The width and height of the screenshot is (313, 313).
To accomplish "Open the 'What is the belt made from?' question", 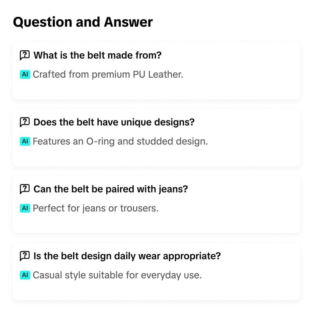I will [x=97, y=55].
